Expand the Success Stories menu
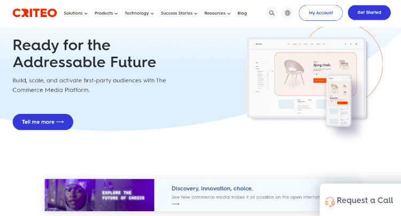Viewport: 401px width, 216px height. tap(179, 13)
